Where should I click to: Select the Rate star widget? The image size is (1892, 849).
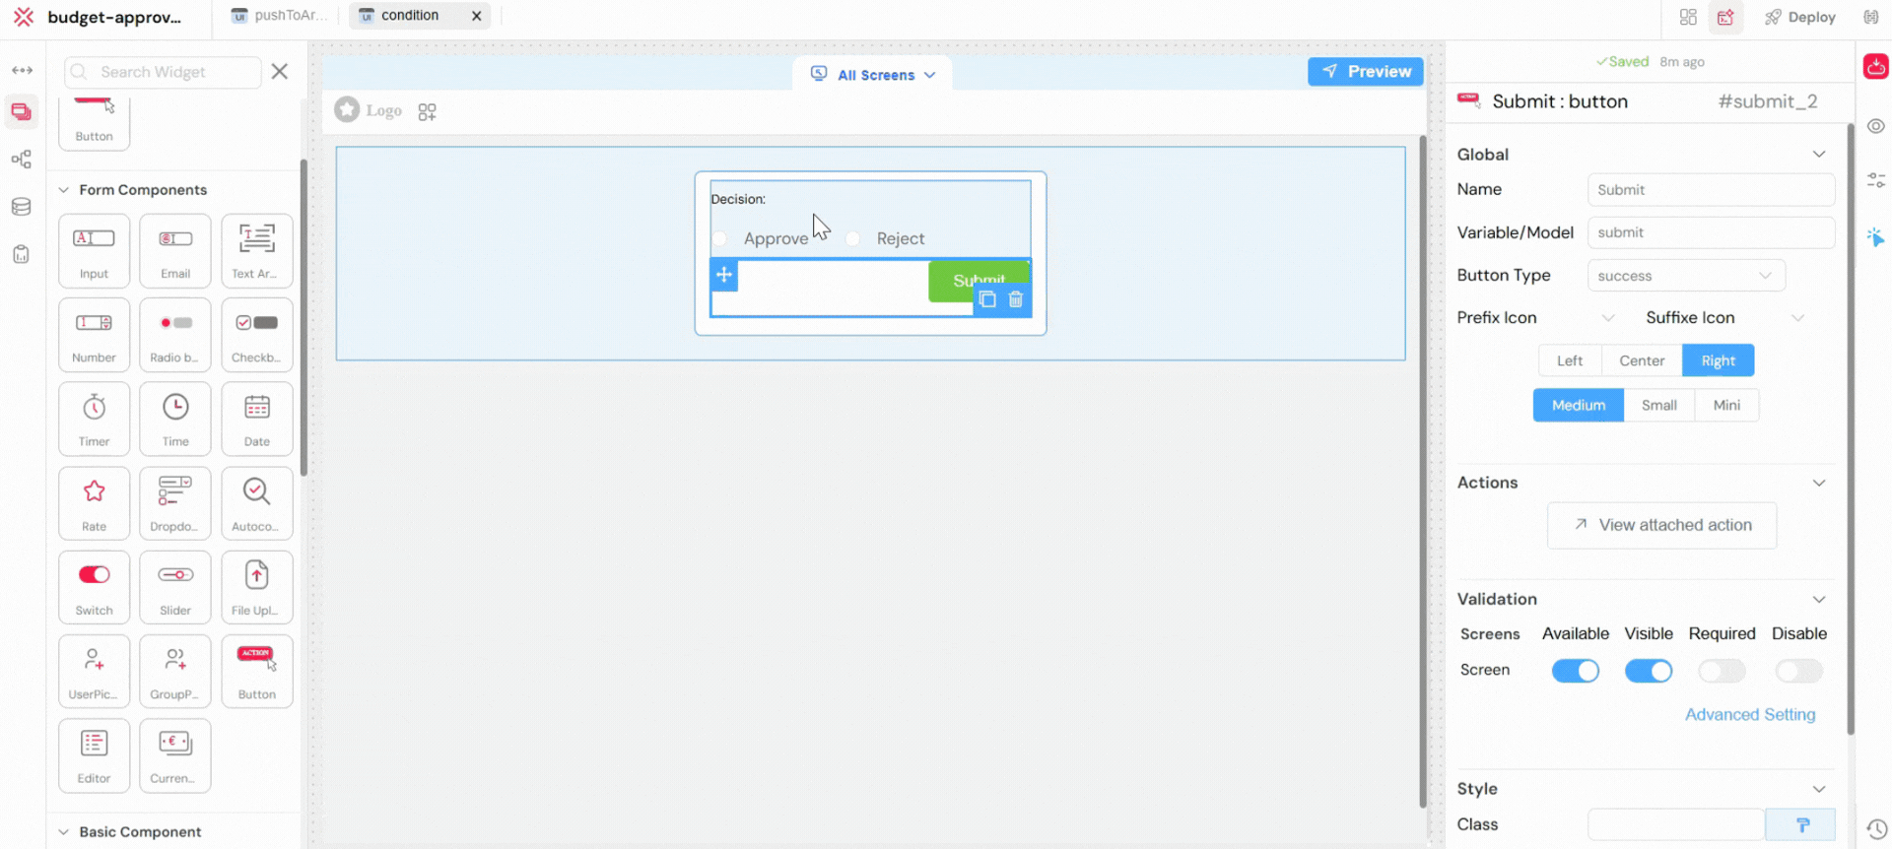(94, 502)
